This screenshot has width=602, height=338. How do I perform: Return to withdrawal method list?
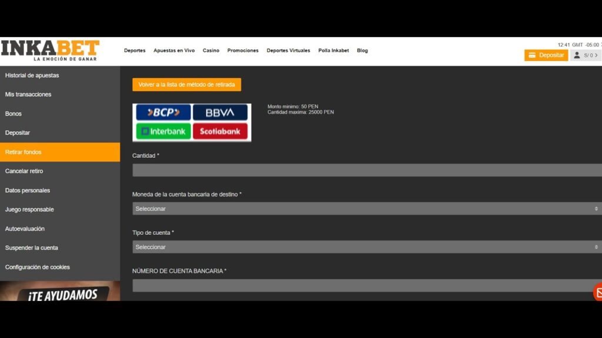[186, 84]
